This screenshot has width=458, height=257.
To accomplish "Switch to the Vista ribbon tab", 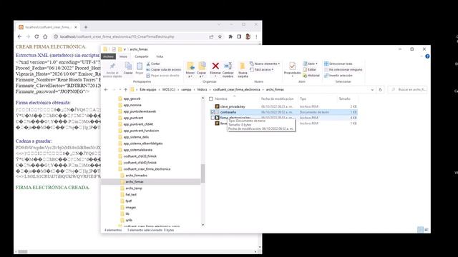I will 160,56.
